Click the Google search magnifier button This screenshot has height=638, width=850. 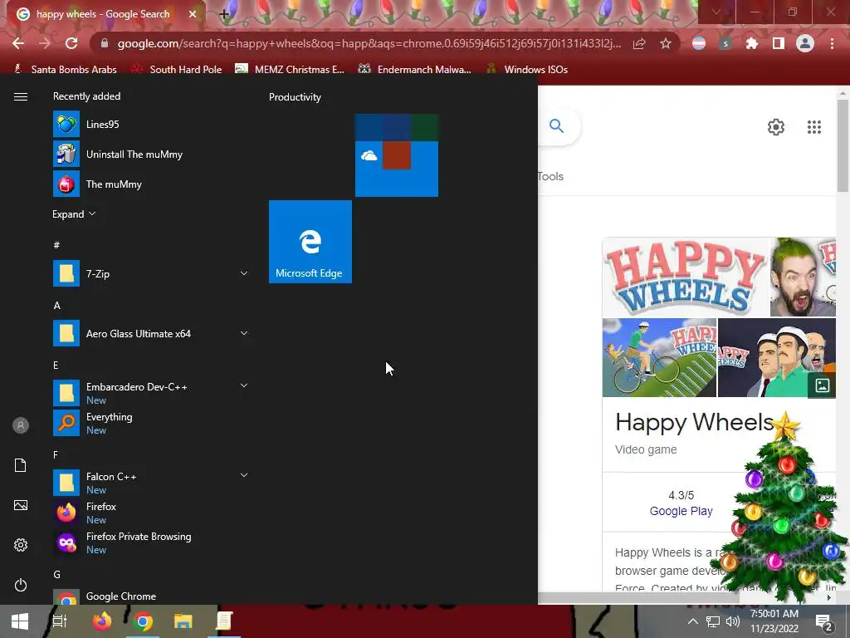556,126
